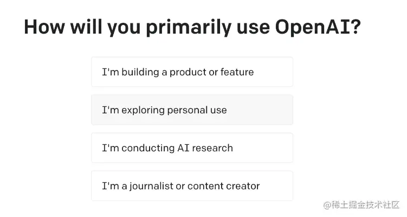The width and height of the screenshot is (407, 217).
Task: Indicate you are a journalist
Action: [x=192, y=186]
